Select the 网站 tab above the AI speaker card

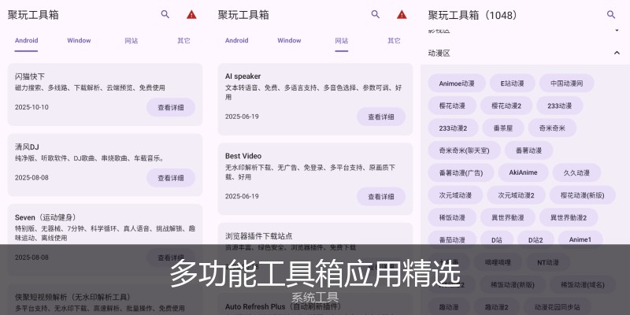(342, 41)
